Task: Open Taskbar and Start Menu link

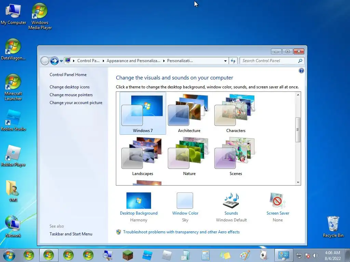Action: click(x=71, y=234)
